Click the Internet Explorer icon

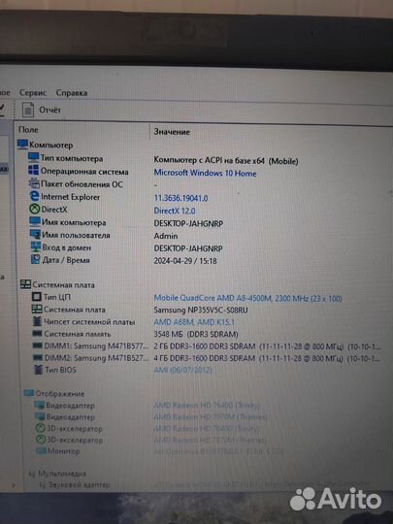tap(34, 196)
